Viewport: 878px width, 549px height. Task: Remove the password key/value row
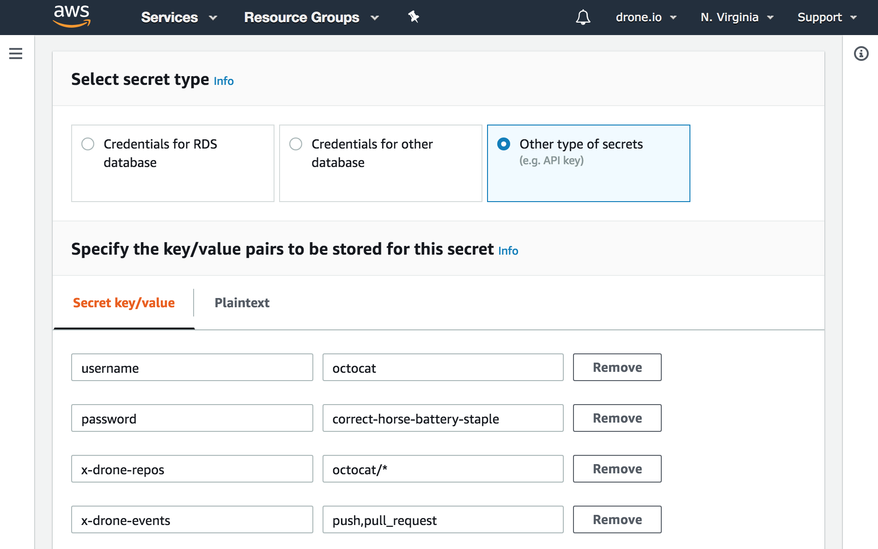pos(617,418)
